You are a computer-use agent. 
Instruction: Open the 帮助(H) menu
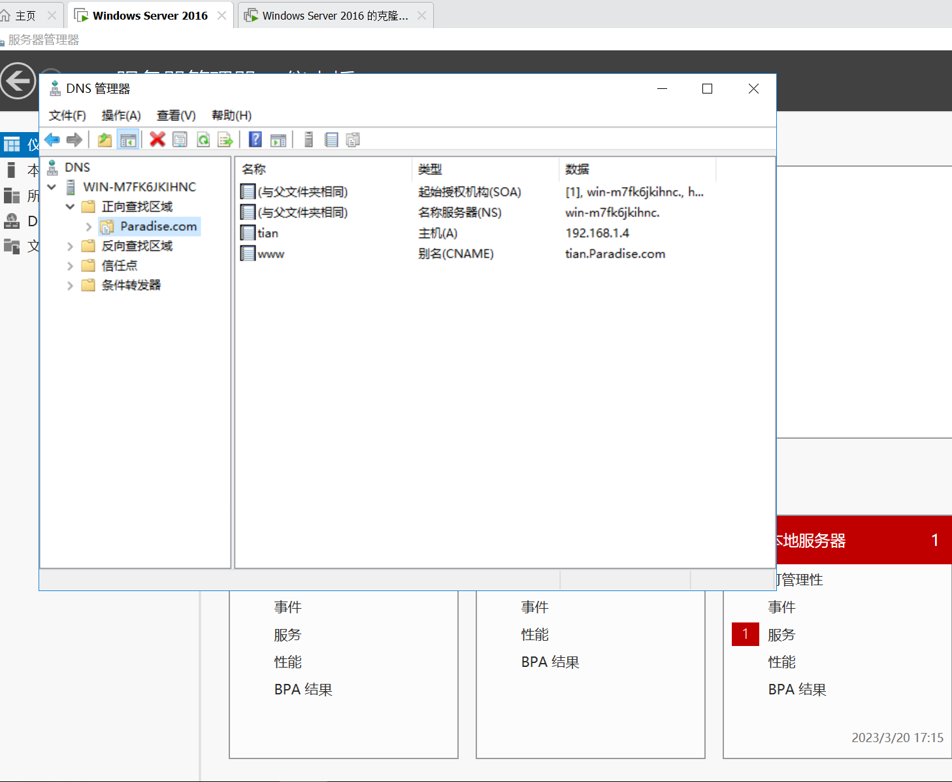coord(231,116)
